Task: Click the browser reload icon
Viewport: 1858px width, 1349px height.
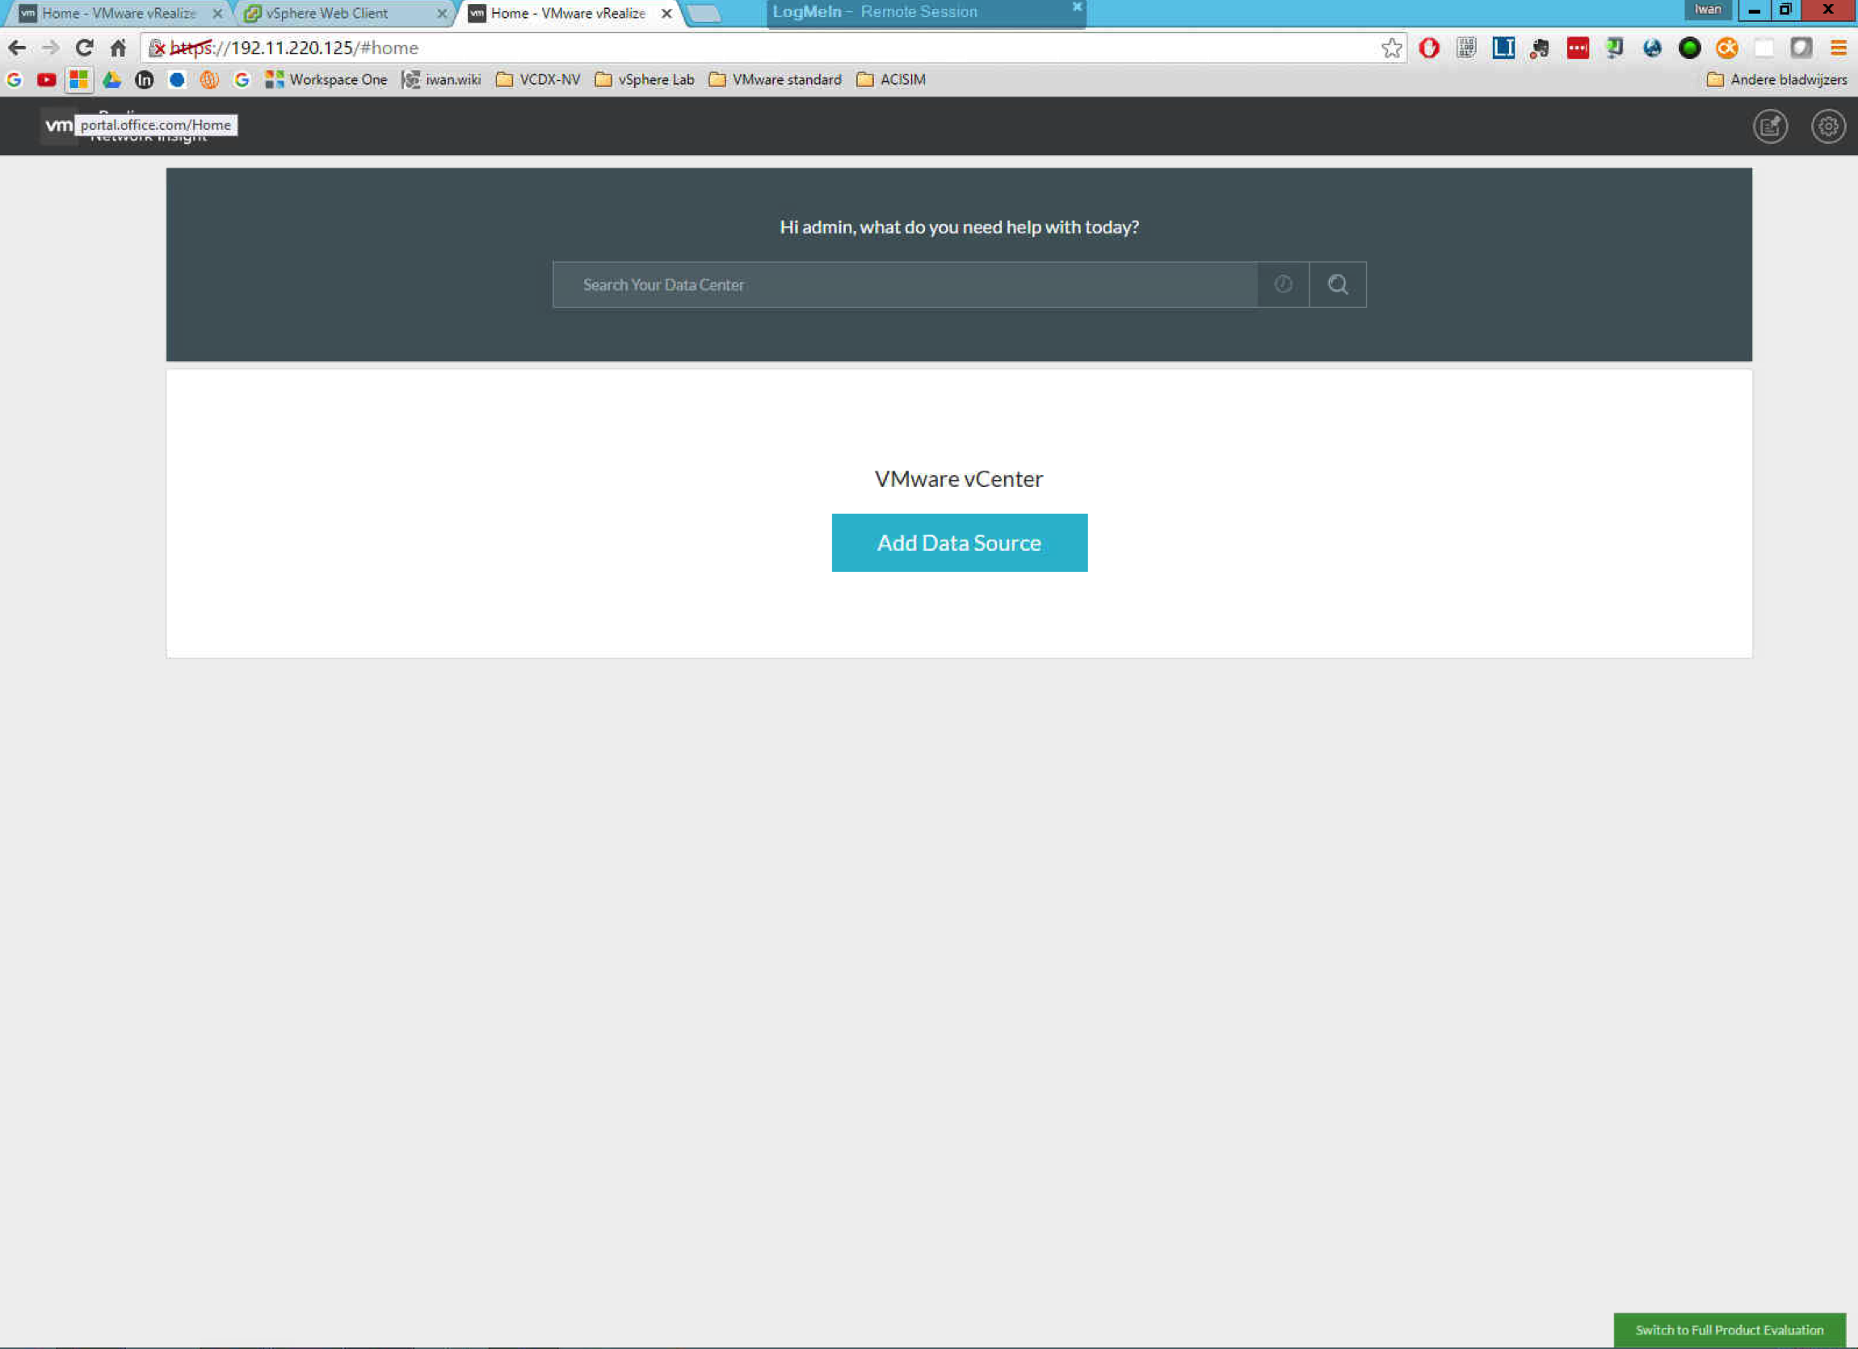Action: pos(83,48)
